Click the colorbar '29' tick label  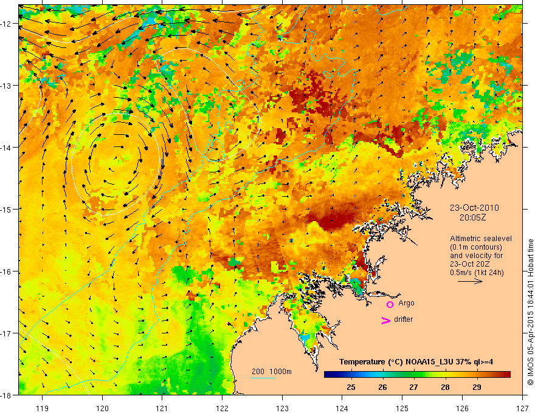pyautogui.click(x=477, y=387)
